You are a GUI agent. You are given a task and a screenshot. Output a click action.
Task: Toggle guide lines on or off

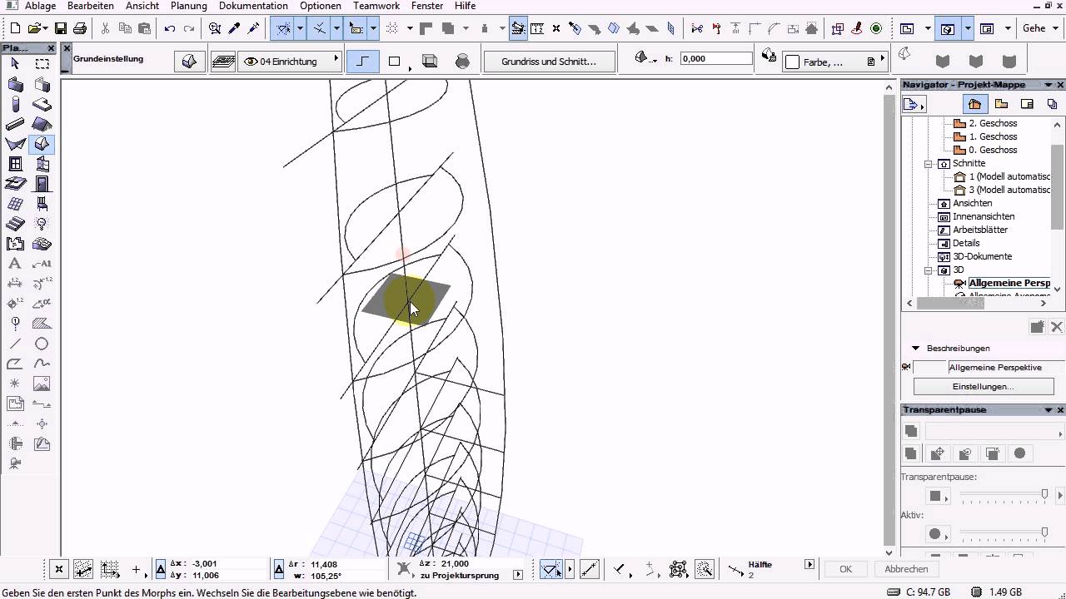[x=283, y=28]
